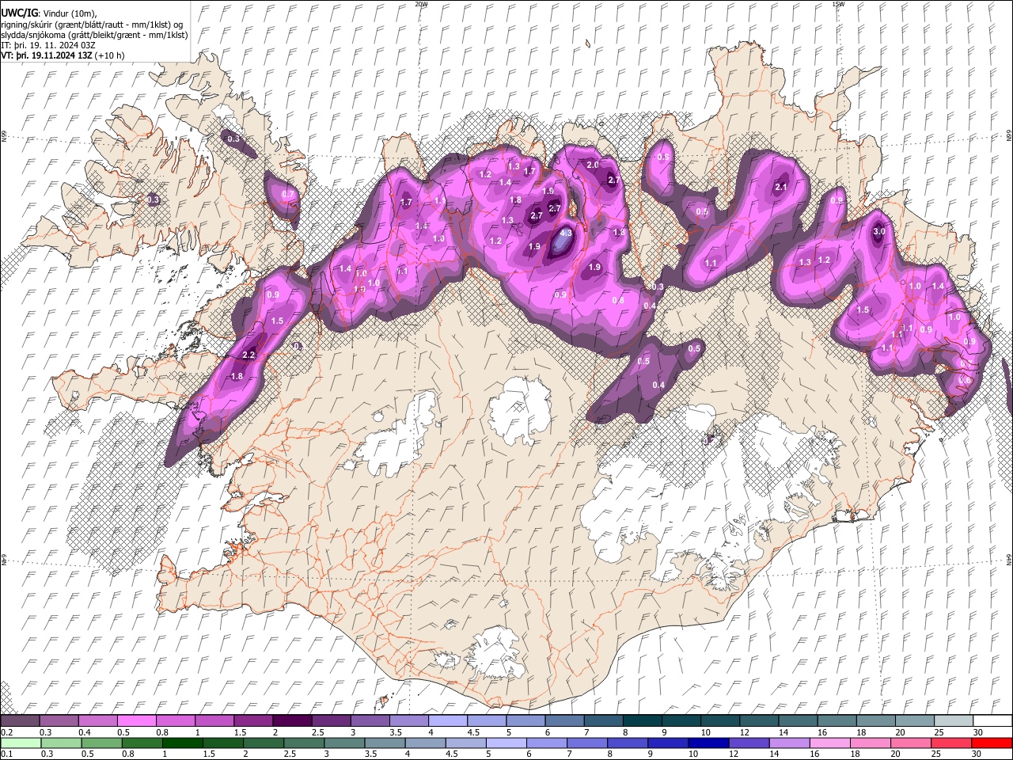The width and height of the screenshot is (1013, 760).
Task: Pick the lavender 4–4.5 snow legend swatch
Action: point(447,720)
